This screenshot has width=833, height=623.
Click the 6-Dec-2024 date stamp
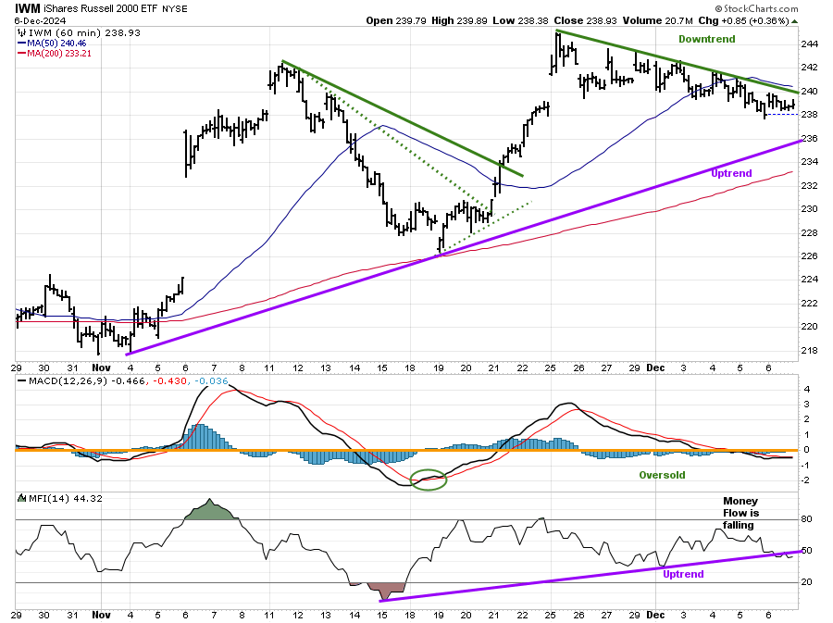coord(41,20)
